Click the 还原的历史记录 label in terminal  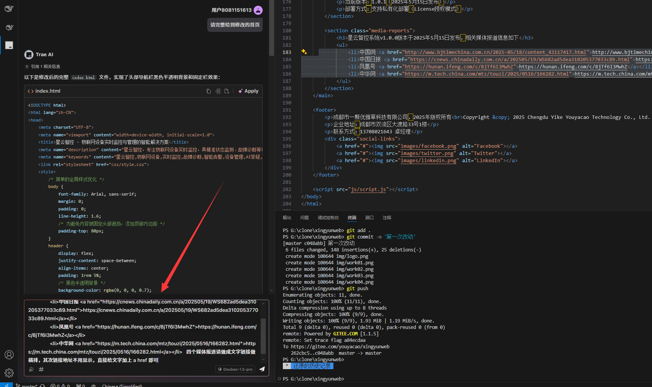(312, 366)
